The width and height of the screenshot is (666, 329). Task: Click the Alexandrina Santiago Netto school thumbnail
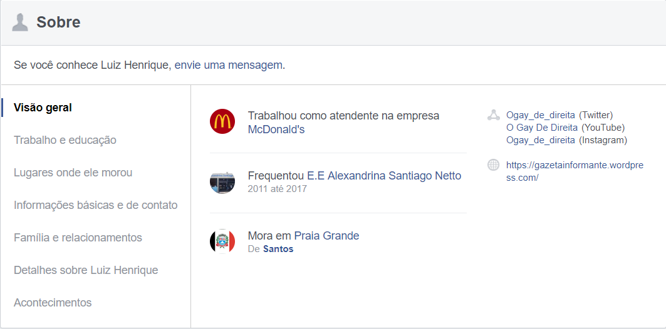point(222,182)
